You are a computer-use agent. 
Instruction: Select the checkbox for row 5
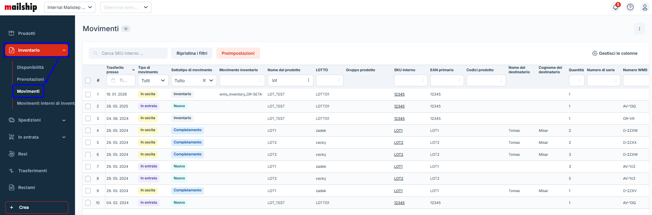pyautogui.click(x=88, y=142)
